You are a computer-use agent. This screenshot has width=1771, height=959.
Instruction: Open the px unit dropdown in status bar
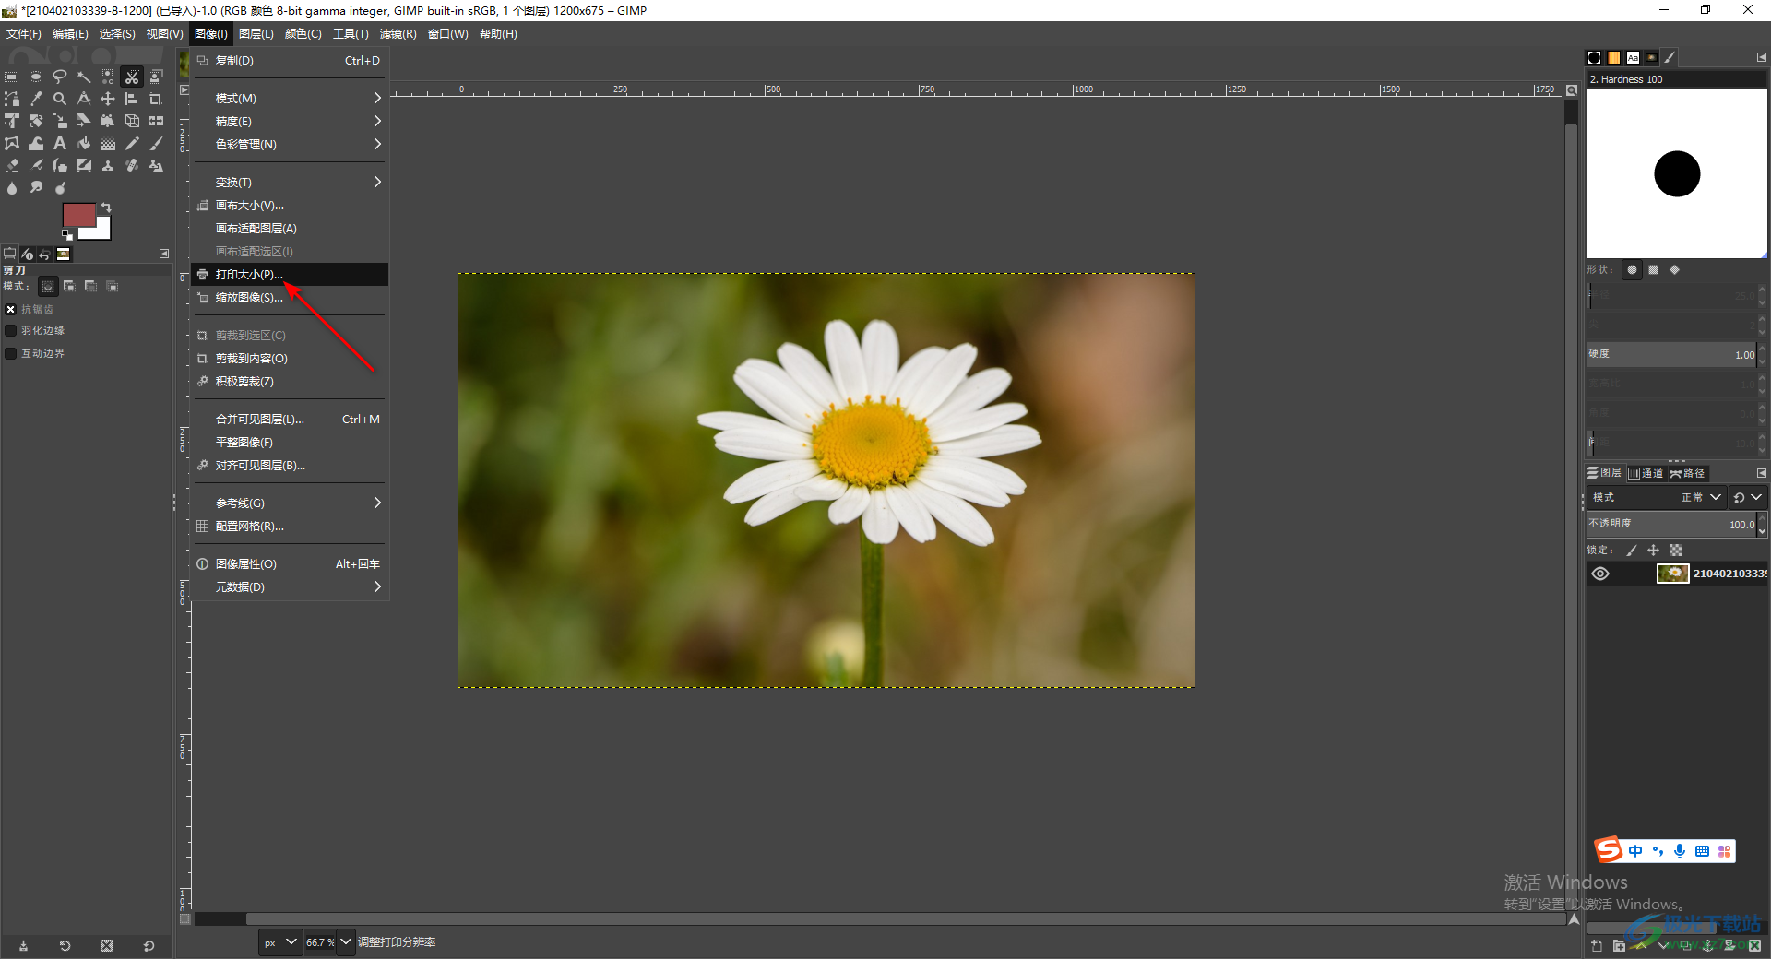click(x=280, y=942)
